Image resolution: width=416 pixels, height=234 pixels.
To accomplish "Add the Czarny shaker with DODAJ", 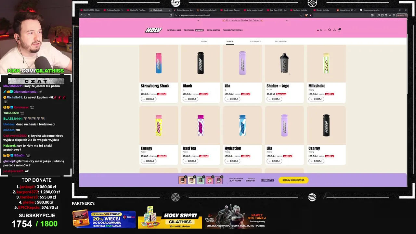I will 316,161.
